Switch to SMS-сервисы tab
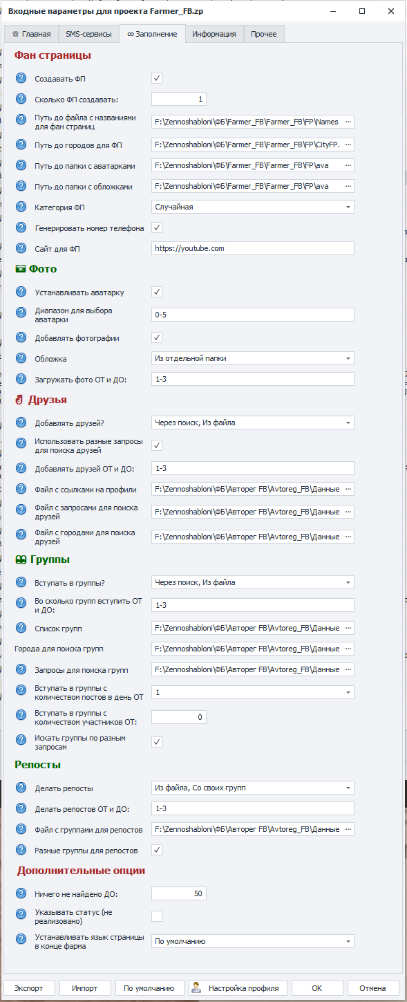This screenshot has width=407, height=1002. pos(88,34)
